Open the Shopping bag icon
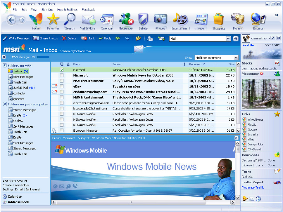 218,20
